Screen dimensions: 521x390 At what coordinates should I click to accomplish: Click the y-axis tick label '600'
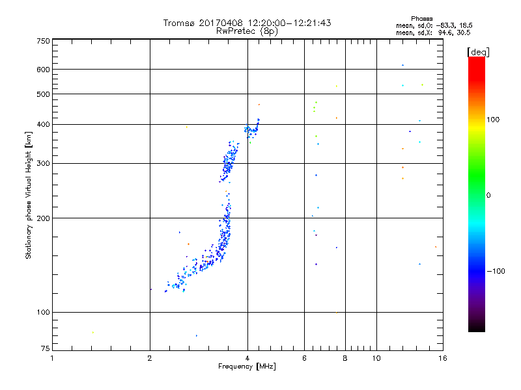pos(43,70)
